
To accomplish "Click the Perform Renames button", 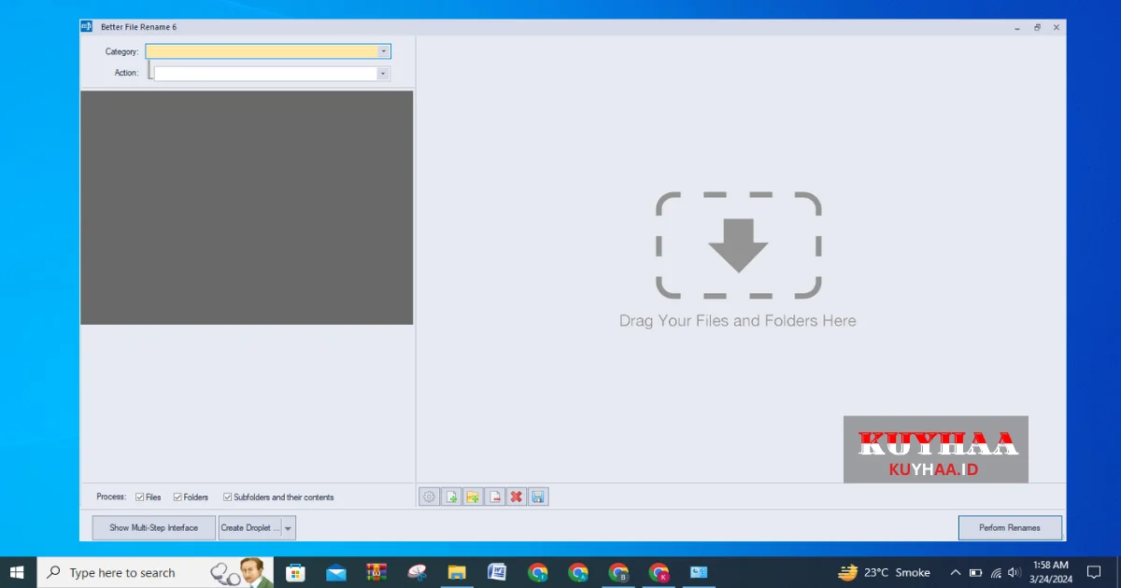I will click(x=1010, y=528).
